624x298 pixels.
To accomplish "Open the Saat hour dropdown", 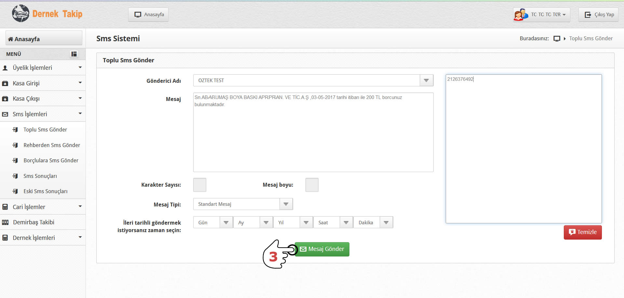I will tap(346, 223).
